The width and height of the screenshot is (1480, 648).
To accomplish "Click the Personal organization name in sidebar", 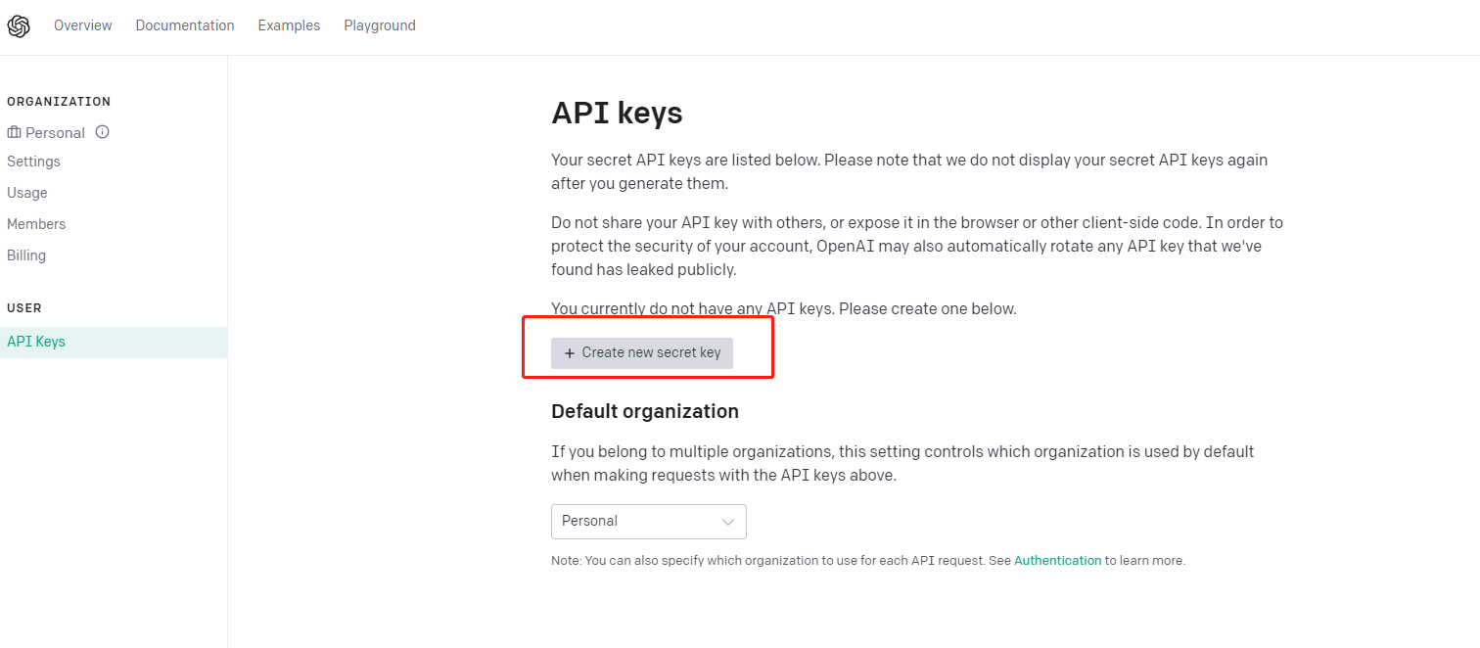I will [56, 133].
